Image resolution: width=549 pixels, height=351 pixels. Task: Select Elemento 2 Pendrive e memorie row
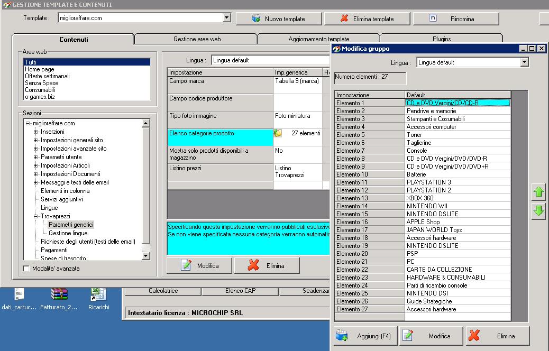click(x=423, y=111)
